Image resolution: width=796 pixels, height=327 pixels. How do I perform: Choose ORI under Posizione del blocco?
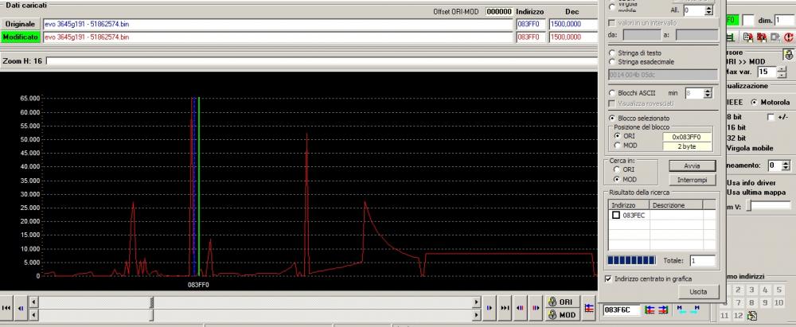(x=618, y=136)
